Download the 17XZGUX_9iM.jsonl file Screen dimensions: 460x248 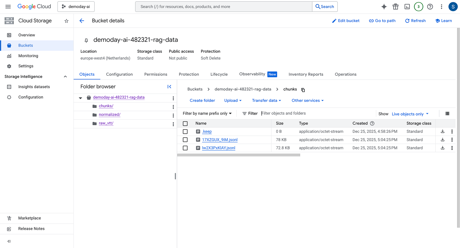tap(442, 139)
